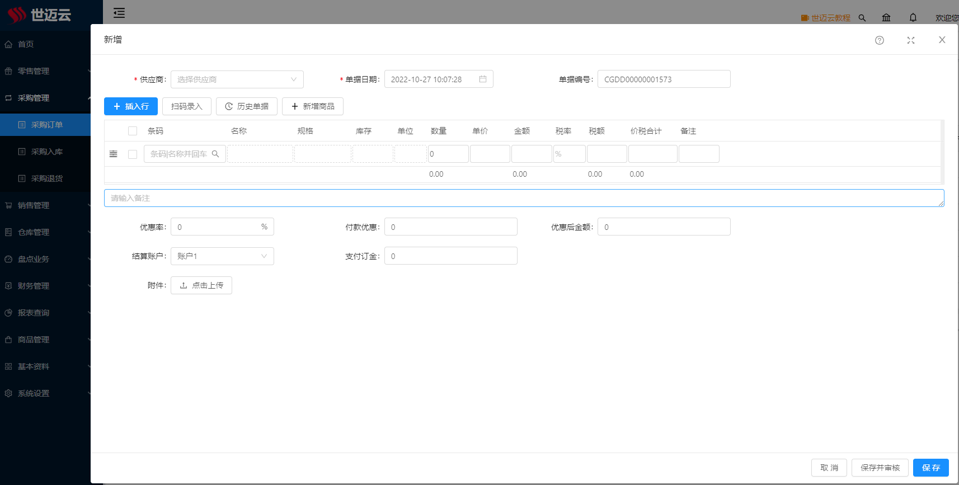This screenshot has height=485, width=959.
Task: Expand 财务管理 sidebar menu
Action: click(x=45, y=286)
